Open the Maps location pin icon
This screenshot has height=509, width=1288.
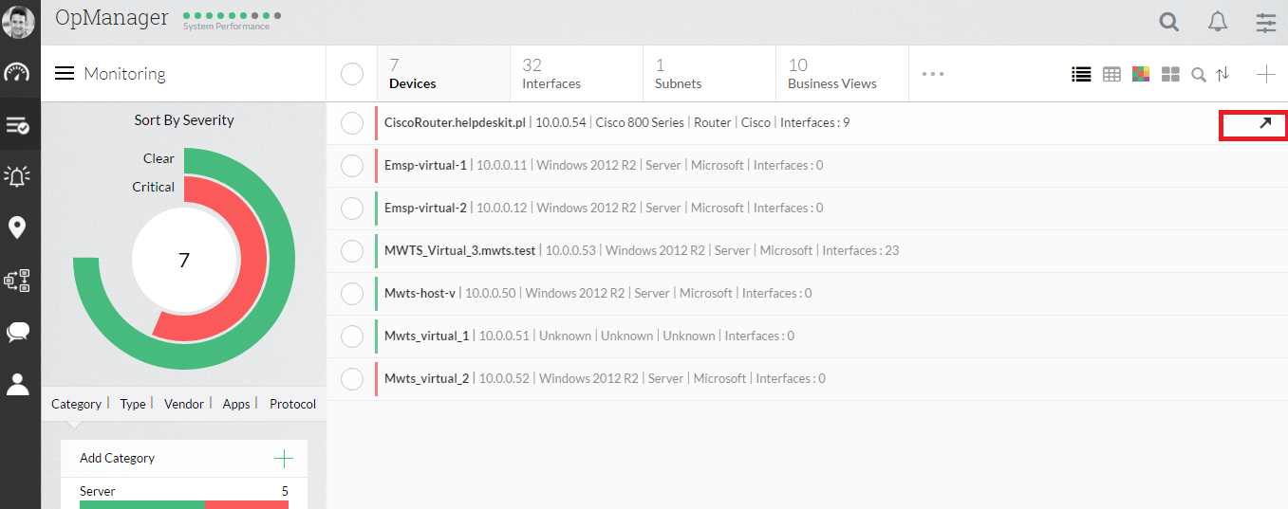(17, 227)
